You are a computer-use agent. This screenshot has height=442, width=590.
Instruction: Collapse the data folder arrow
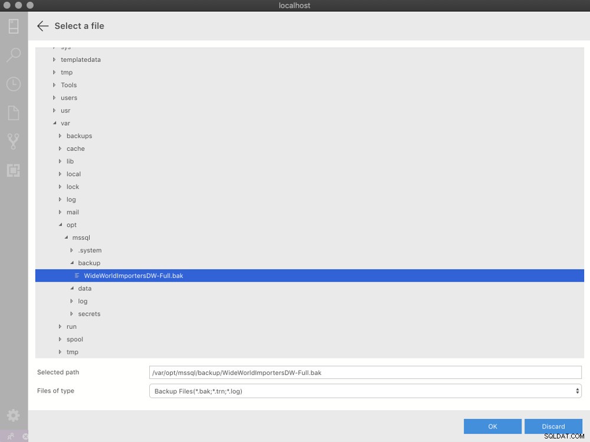(x=72, y=288)
